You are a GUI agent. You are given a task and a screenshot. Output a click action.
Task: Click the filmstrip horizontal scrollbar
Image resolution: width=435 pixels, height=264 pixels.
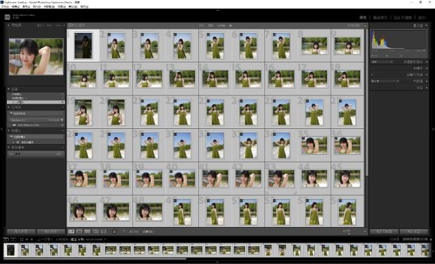95,259
